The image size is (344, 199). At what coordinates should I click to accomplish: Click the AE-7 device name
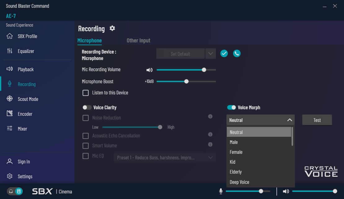pyautogui.click(x=11, y=16)
